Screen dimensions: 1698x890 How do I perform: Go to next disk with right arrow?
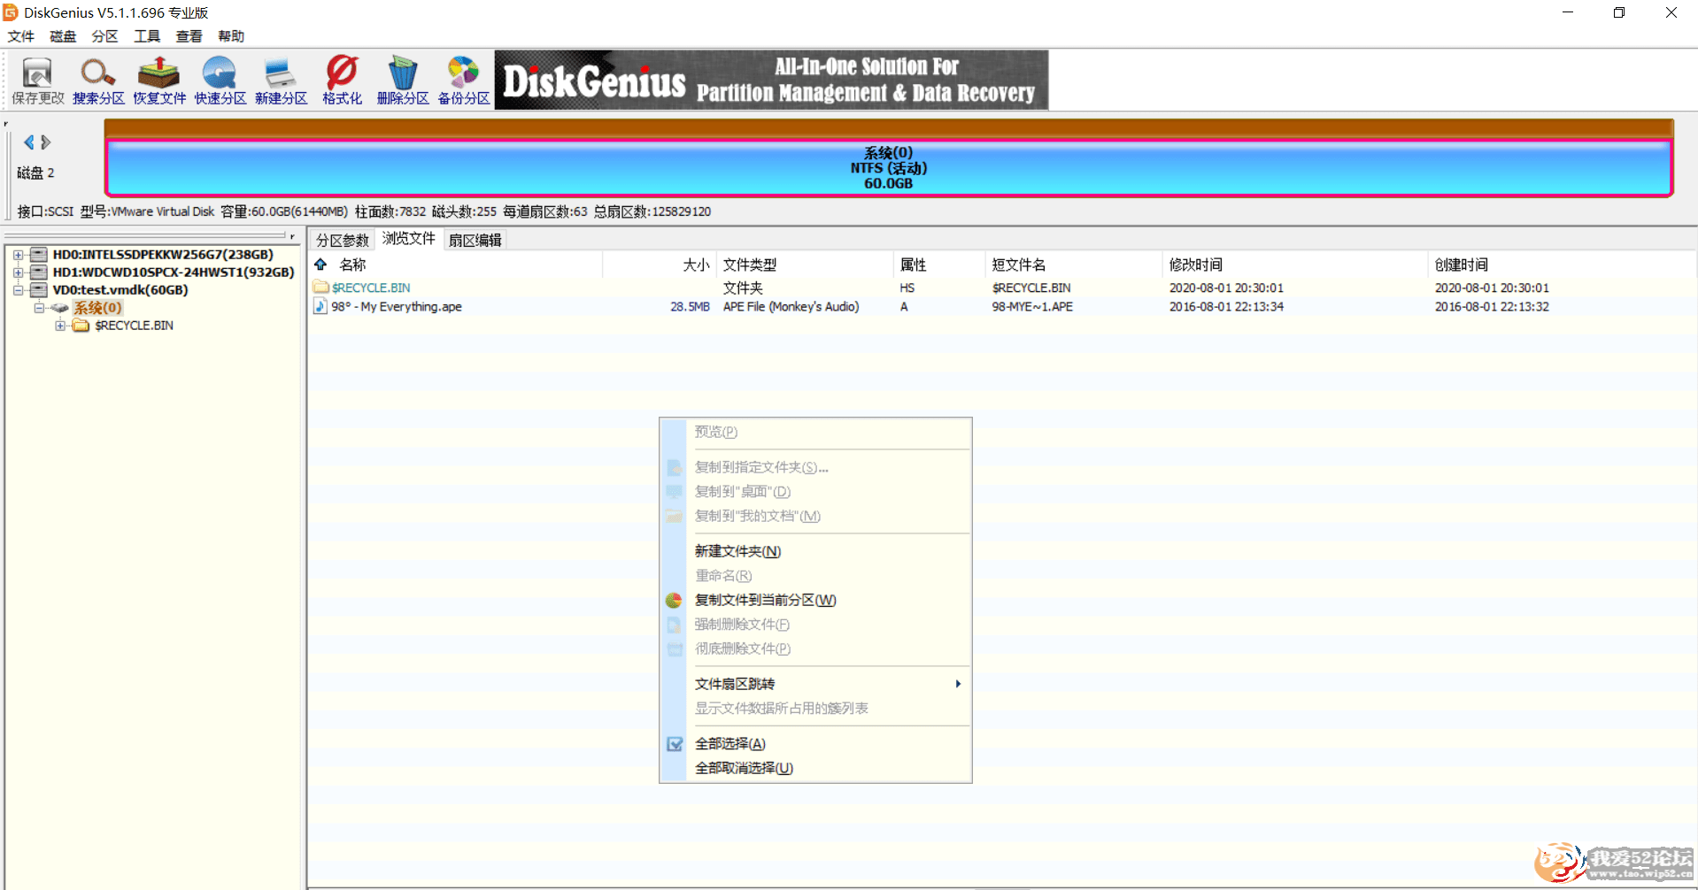(46, 142)
